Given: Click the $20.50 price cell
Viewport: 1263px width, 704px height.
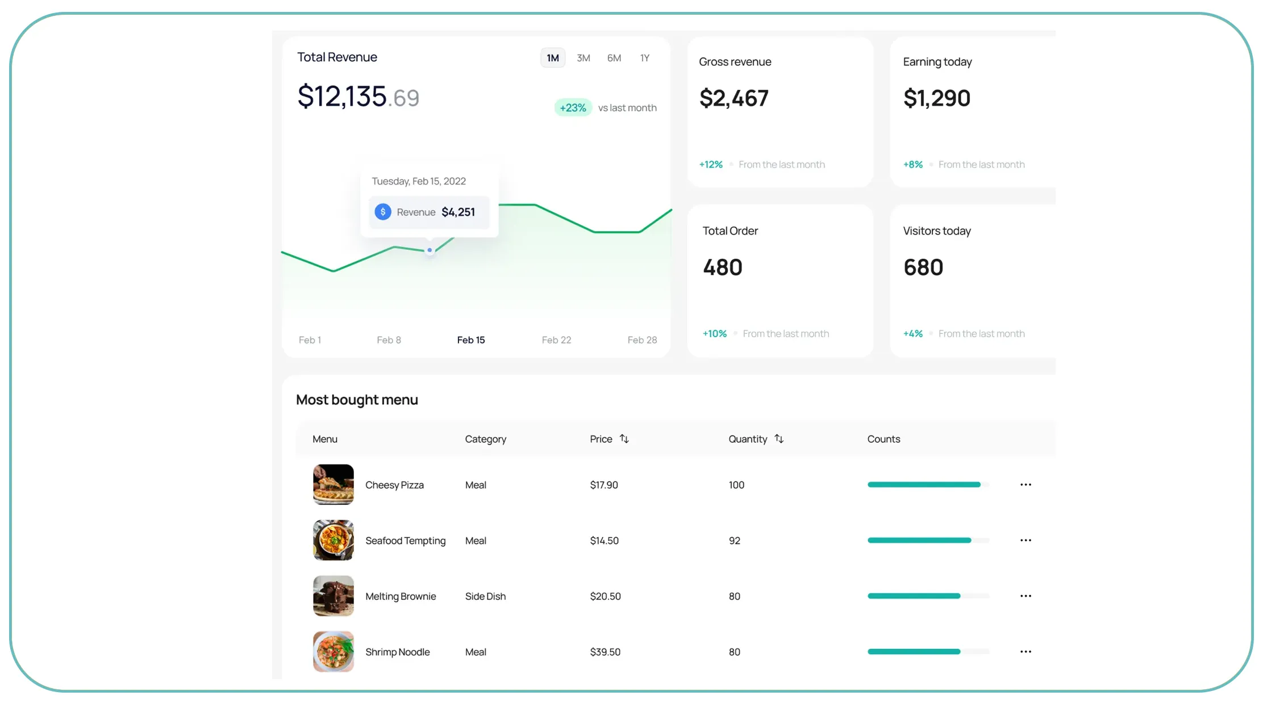Looking at the screenshot, I should pos(606,596).
